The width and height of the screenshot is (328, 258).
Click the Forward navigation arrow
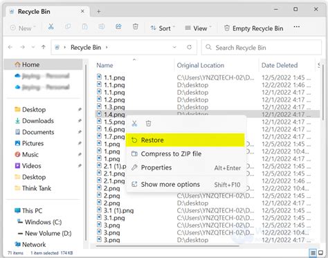pyautogui.click(x=22, y=47)
